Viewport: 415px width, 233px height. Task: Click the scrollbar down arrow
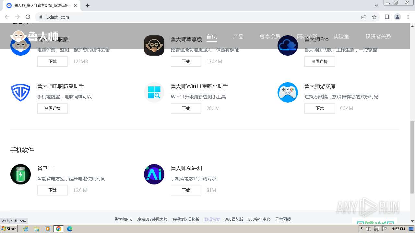(412, 221)
